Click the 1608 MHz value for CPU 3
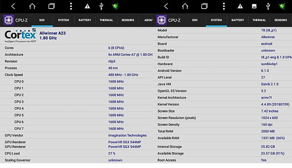The image size is (292, 168). (116, 102)
